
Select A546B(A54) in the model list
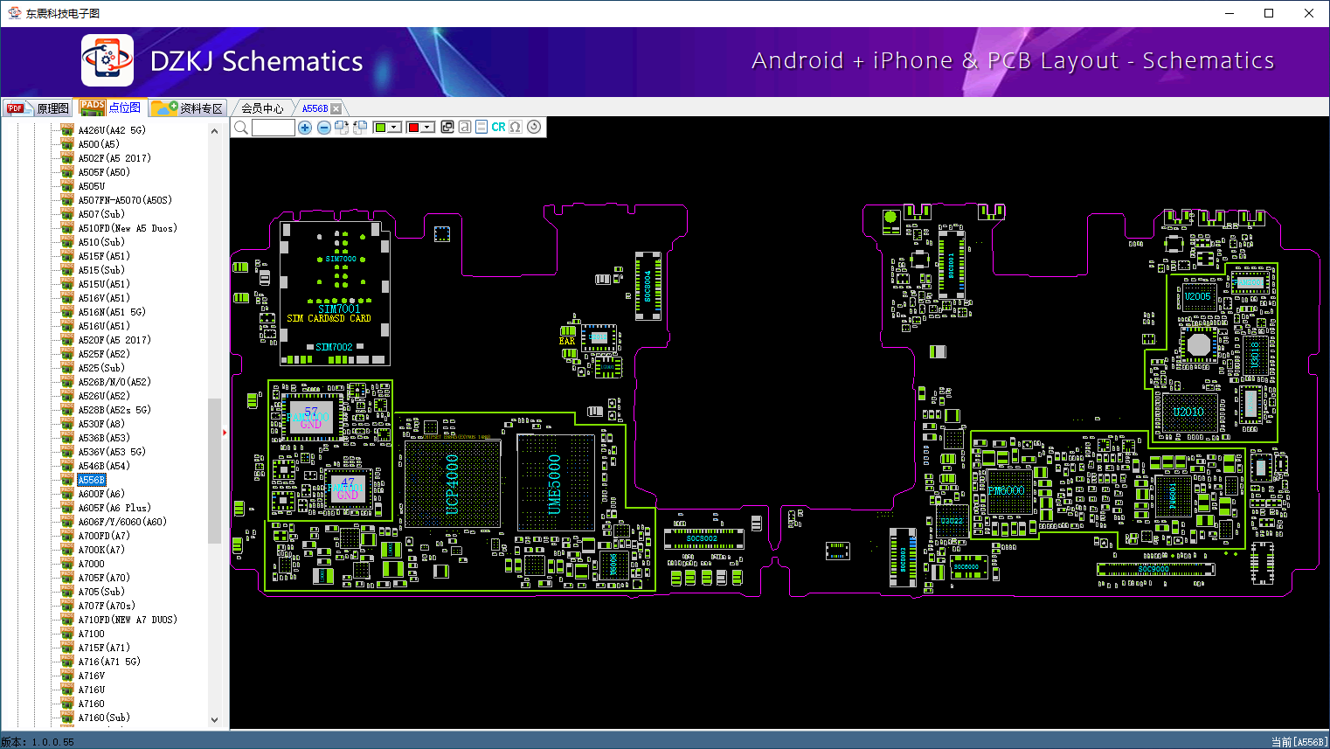pos(103,466)
